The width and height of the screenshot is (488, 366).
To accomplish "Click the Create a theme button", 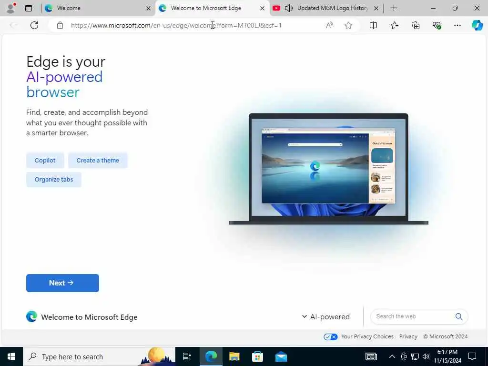I will [98, 160].
